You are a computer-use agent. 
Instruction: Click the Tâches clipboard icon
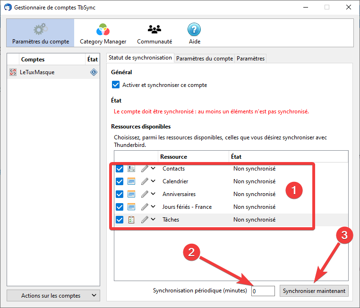pos(131,220)
